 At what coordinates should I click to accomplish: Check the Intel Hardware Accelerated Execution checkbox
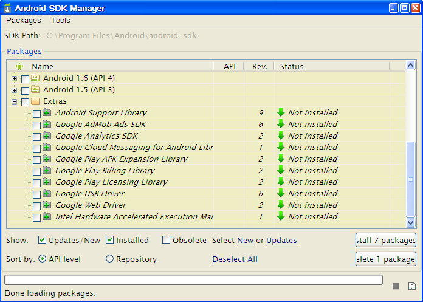tap(36, 218)
